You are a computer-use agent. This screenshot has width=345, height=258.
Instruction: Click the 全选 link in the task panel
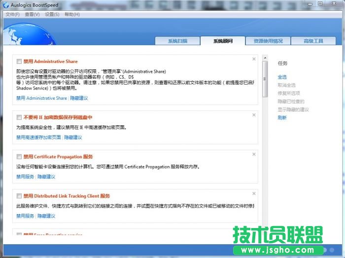pyautogui.click(x=282, y=77)
